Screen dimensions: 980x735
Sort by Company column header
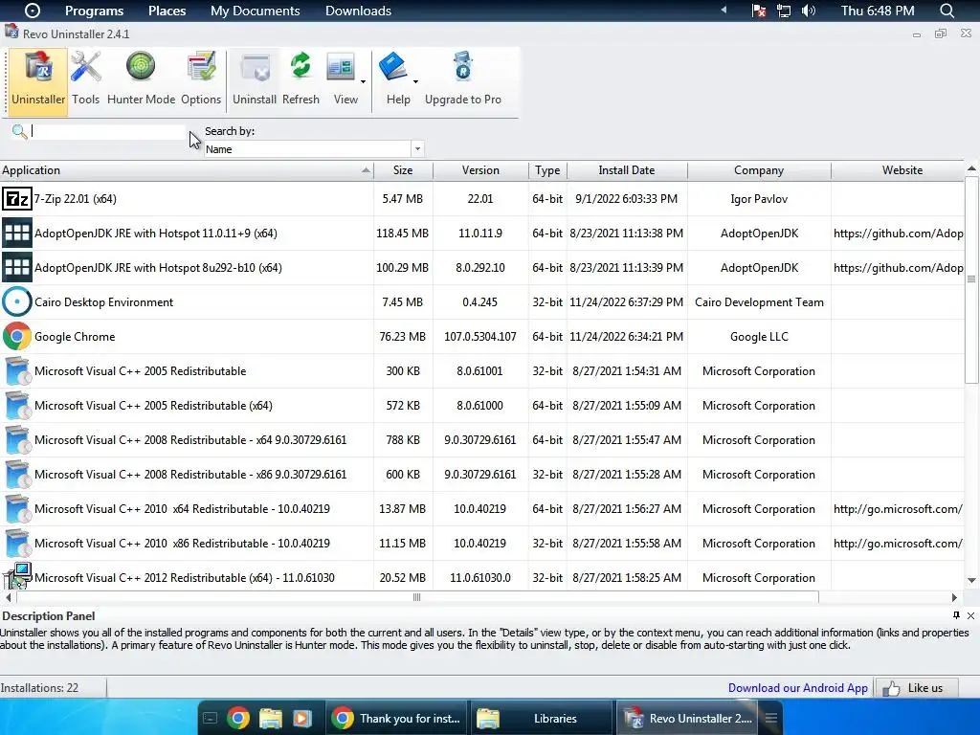(x=759, y=170)
